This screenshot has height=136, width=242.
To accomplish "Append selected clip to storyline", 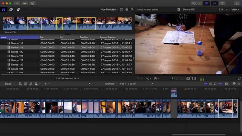I will pos(31,84).
